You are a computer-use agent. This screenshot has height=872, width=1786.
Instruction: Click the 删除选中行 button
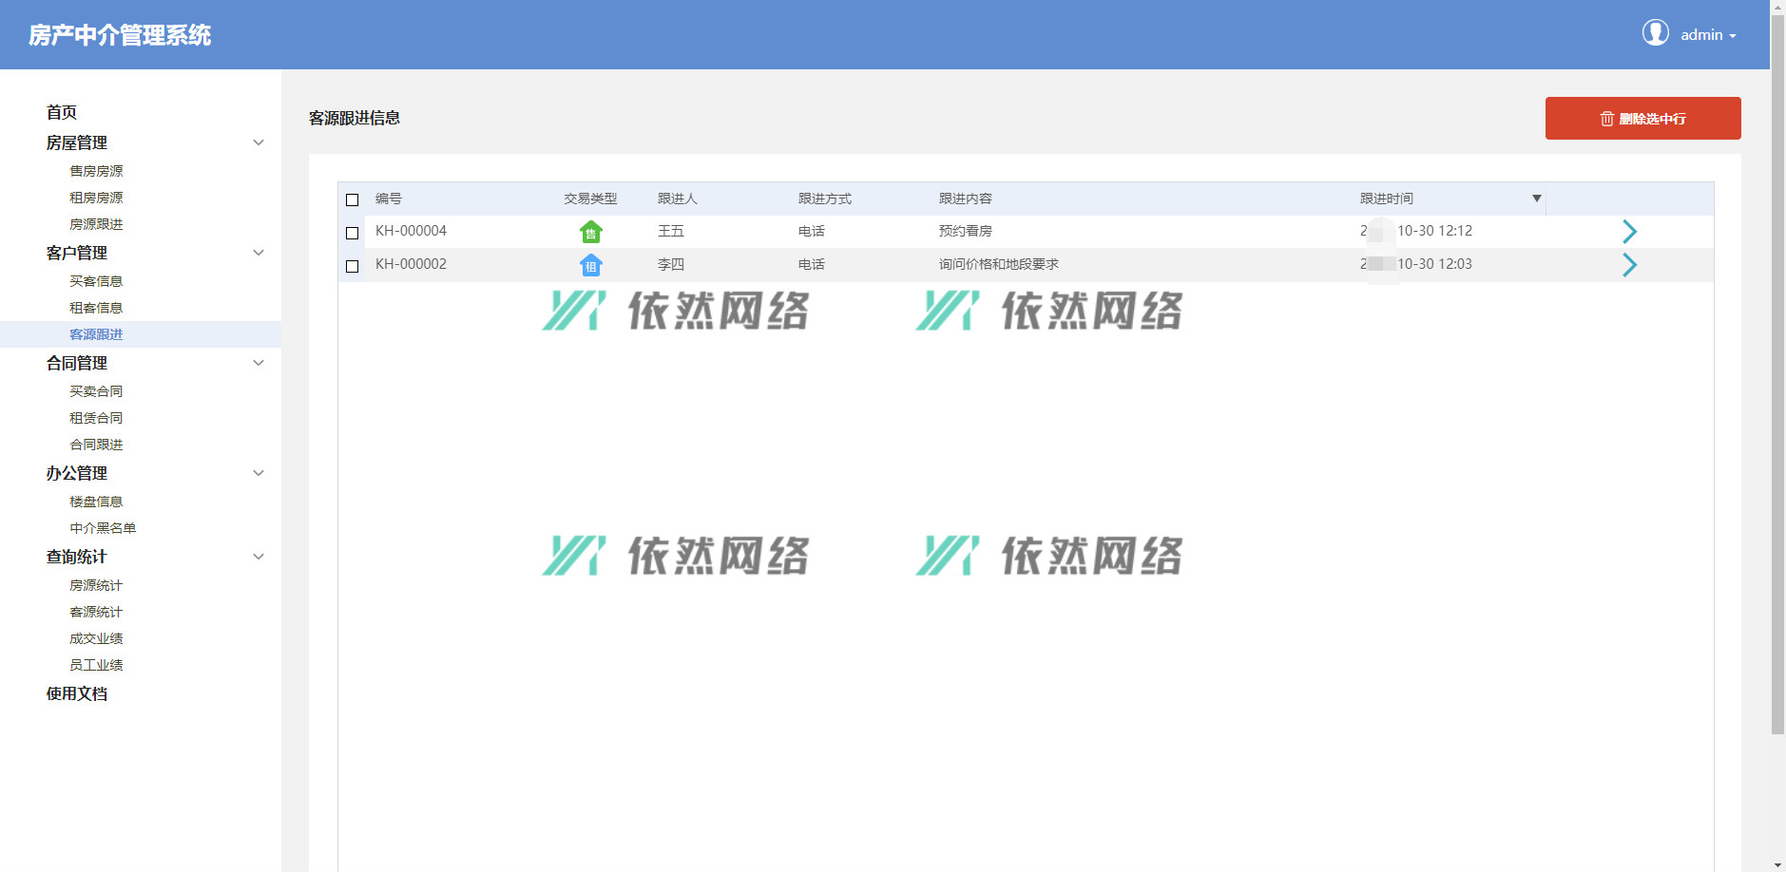tap(1642, 119)
